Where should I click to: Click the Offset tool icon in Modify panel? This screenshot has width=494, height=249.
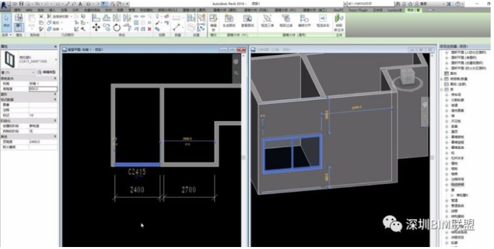pos(107,18)
